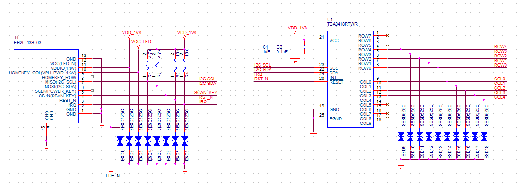Click the J1 reference designator label
Viewport: 524px width, 191px height.
16,38
